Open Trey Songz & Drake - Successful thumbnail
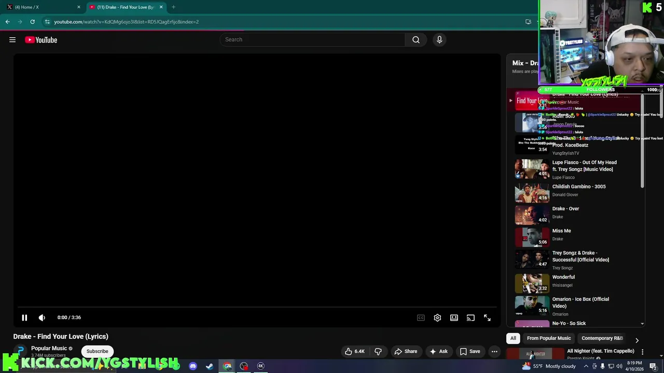Viewport: 664px width, 373px height. [x=532, y=259]
